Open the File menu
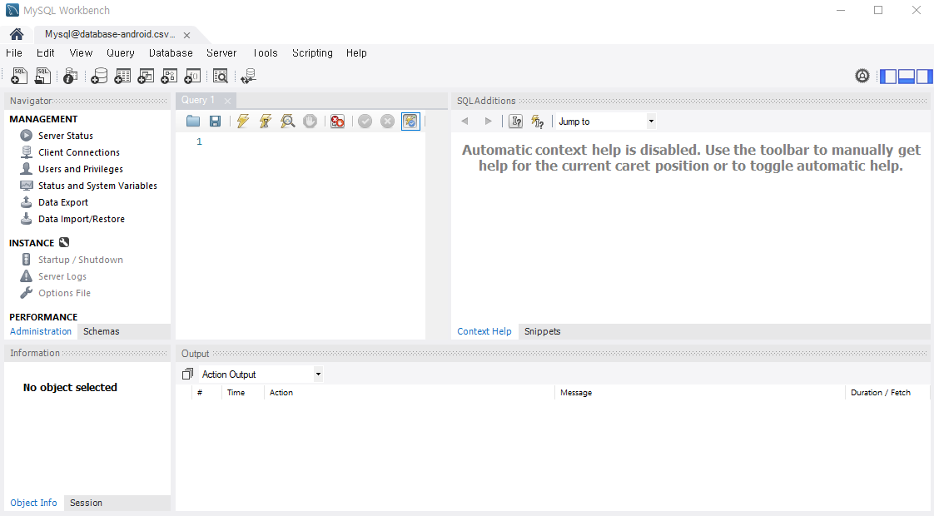Screen dimensions: 934x516 (13, 53)
